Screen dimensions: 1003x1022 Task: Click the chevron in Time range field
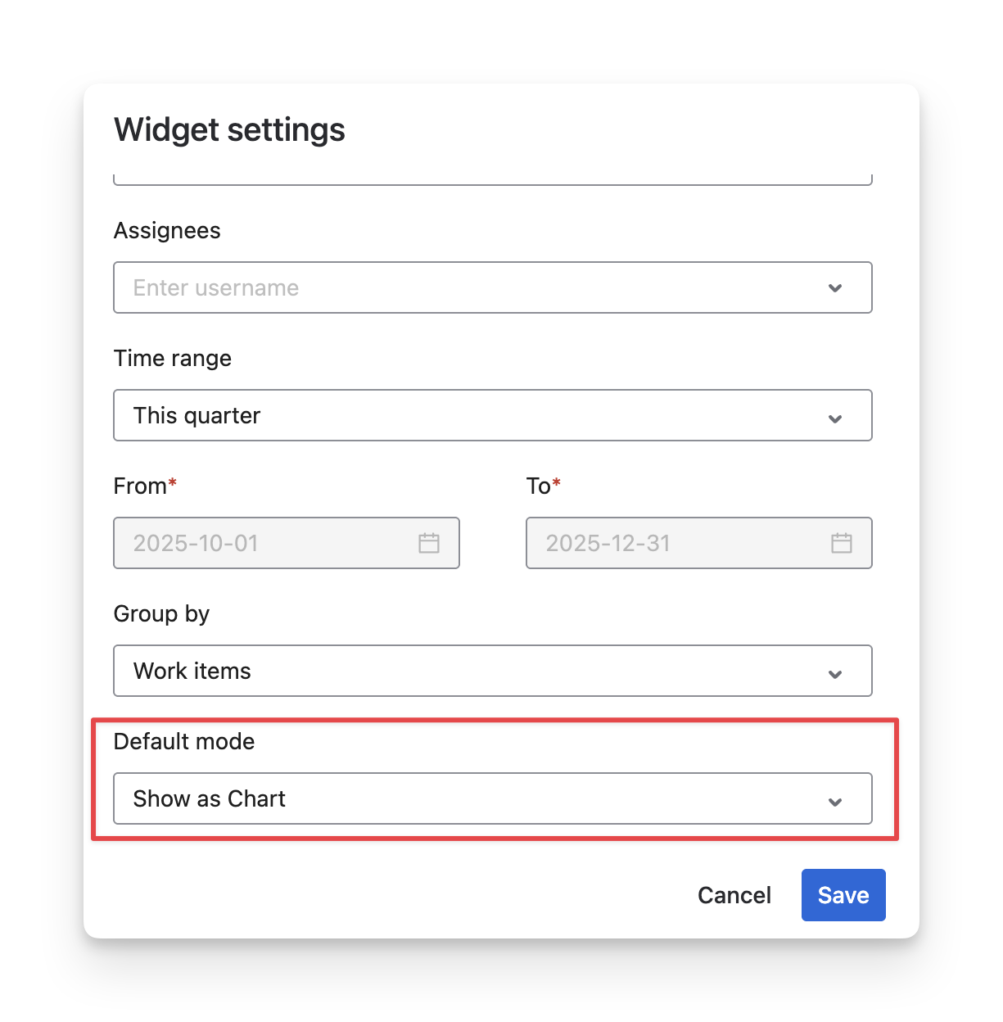pos(835,418)
